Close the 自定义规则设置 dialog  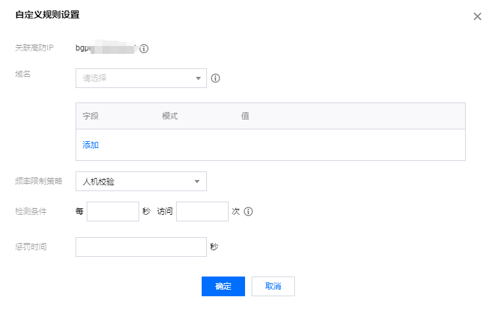tap(478, 16)
